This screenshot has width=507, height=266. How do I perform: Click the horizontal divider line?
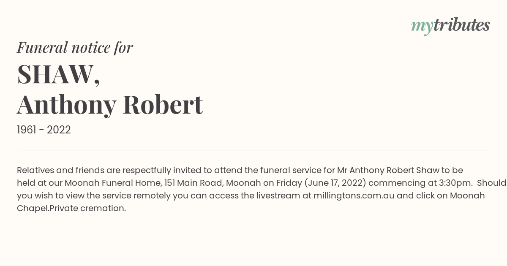253,150
